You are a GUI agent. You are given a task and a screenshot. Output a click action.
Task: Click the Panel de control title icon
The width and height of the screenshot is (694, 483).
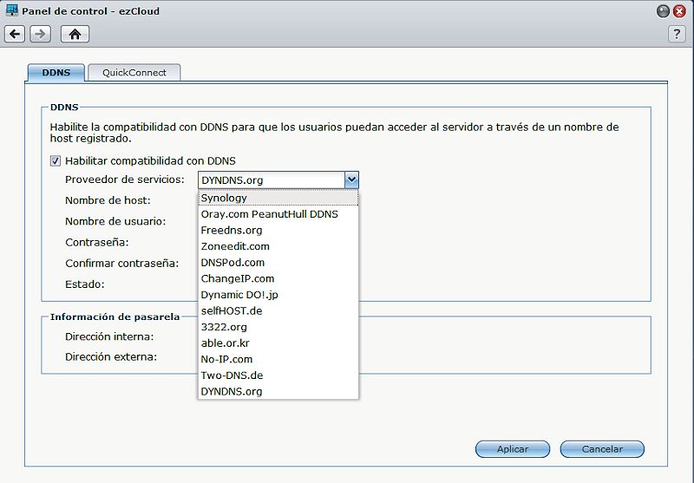click(12, 10)
